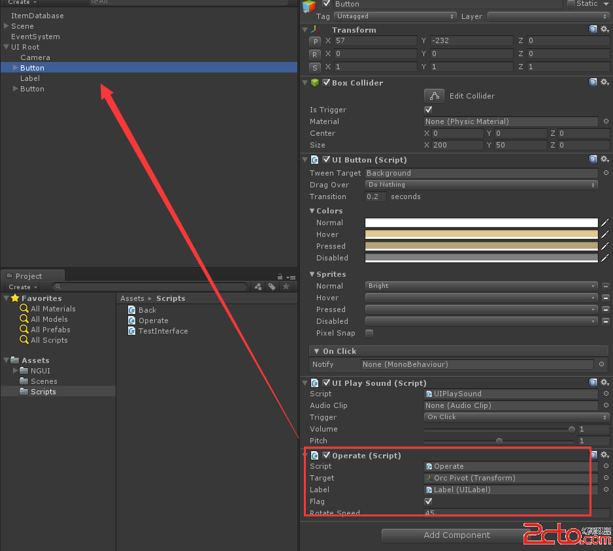Open Transform help reference icon
This screenshot has height=551, width=613.
pyautogui.click(x=593, y=29)
